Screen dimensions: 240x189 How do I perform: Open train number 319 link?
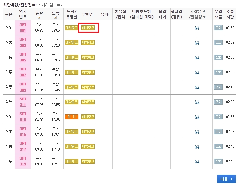click(x=23, y=164)
